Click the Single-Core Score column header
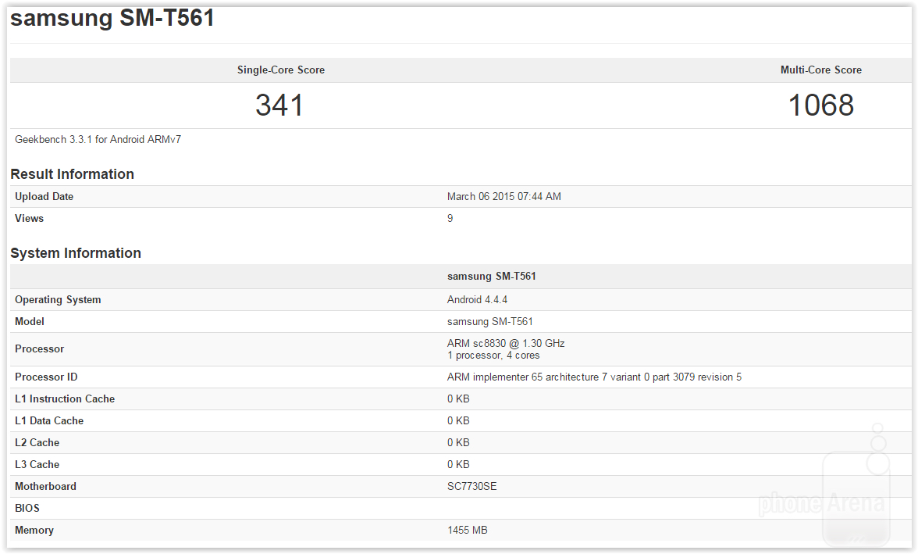 point(281,70)
